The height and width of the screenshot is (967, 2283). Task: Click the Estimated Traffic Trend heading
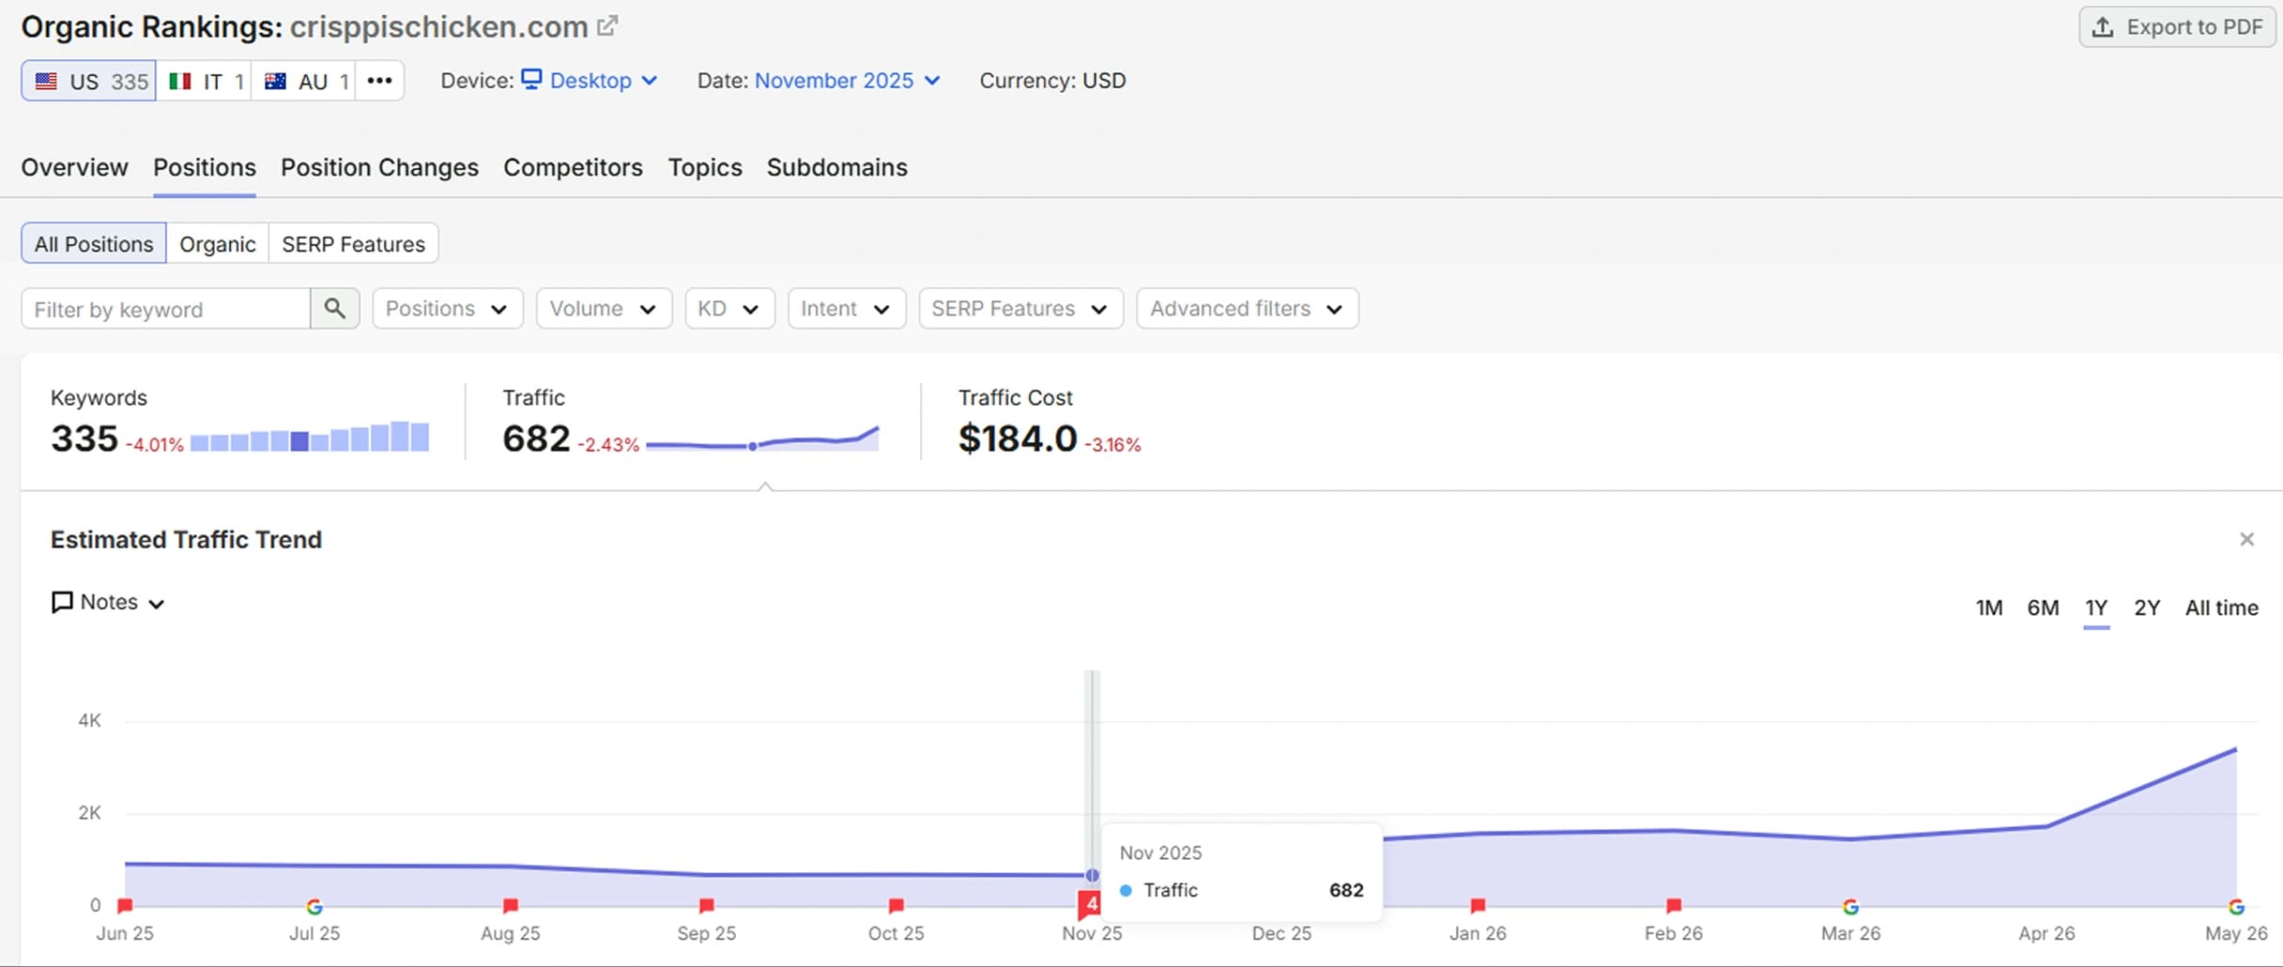point(186,540)
